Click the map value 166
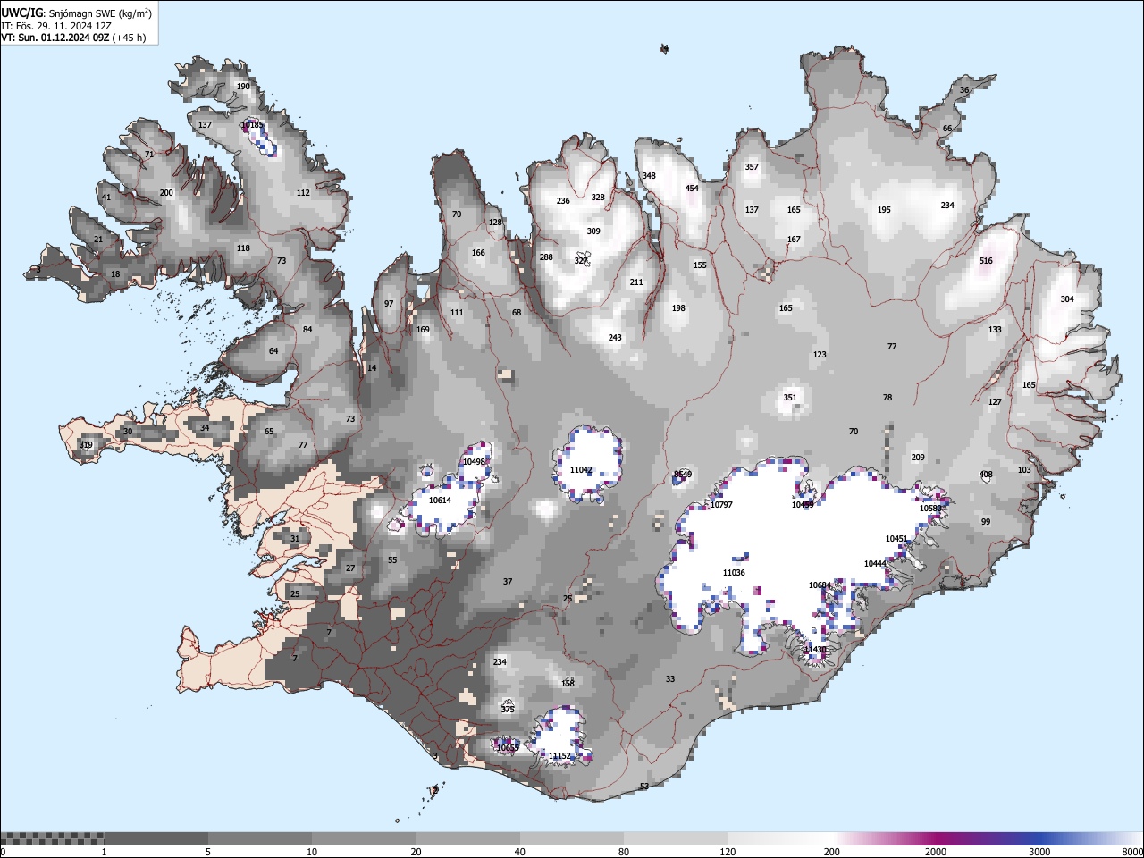1144x858 pixels. coord(478,253)
